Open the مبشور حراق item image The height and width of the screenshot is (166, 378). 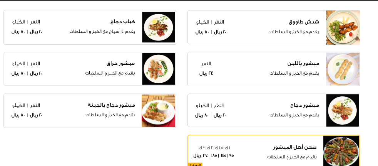[x=159, y=69]
